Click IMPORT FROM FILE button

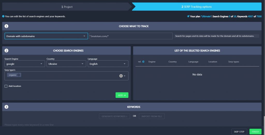152,116
